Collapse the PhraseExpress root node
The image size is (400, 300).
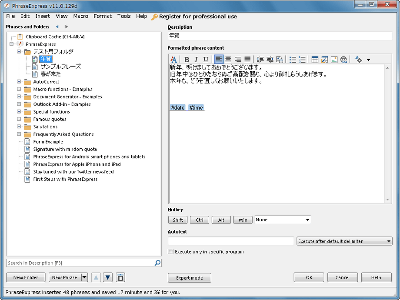point(12,44)
